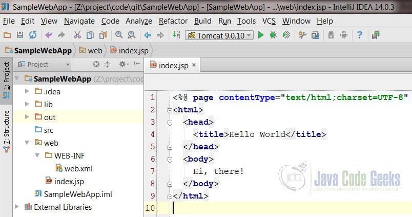This screenshot has width=412, height=217.
Task: Run Tomcat with the green play icon
Action: pyautogui.click(x=261, y=35)
